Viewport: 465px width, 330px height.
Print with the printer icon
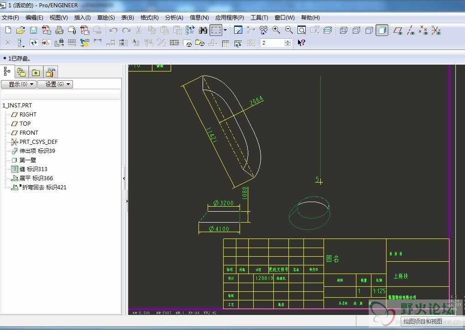(x=59, y=30)
